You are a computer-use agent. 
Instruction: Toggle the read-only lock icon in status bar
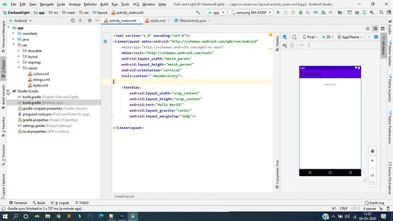click(381, 209)
